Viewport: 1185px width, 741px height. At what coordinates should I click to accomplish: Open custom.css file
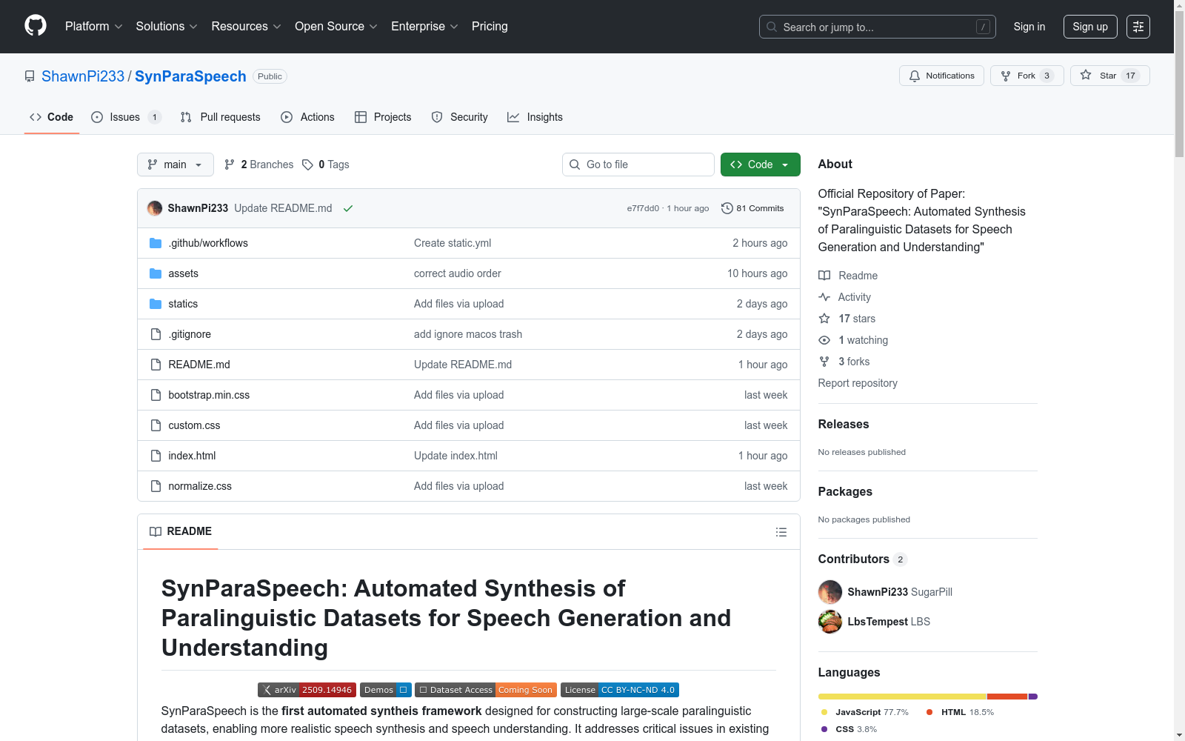[x=194, y=425]
